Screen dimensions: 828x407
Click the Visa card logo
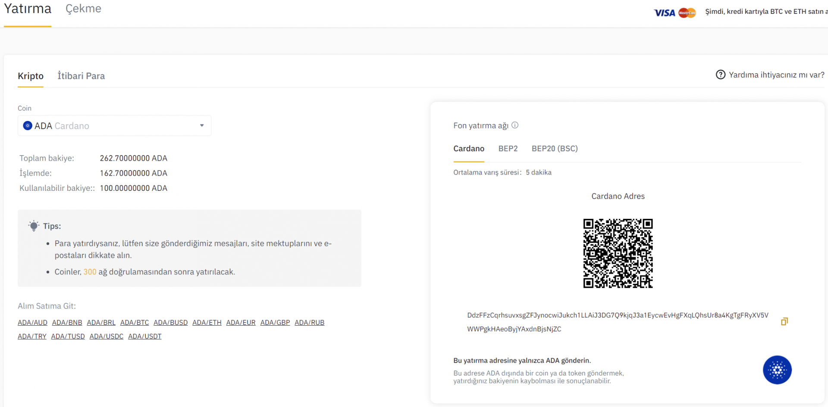664,13
